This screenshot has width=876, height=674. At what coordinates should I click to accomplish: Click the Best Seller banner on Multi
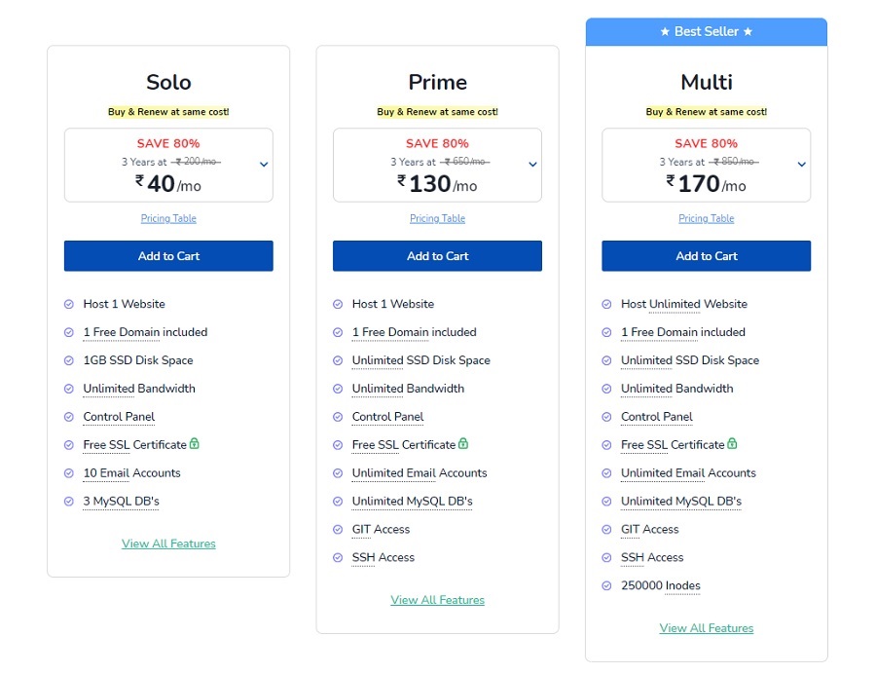click(x=707, y=32)
